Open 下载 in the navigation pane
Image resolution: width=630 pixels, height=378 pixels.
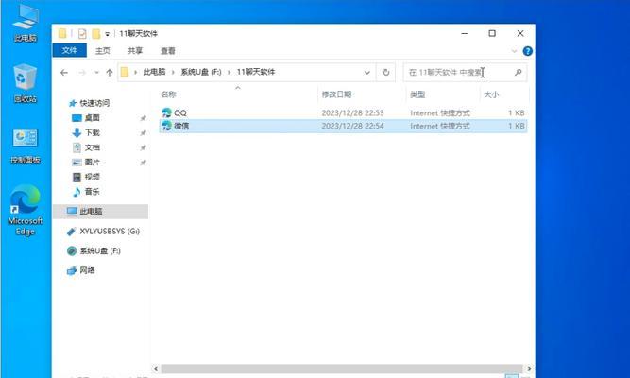click(92, 132)
